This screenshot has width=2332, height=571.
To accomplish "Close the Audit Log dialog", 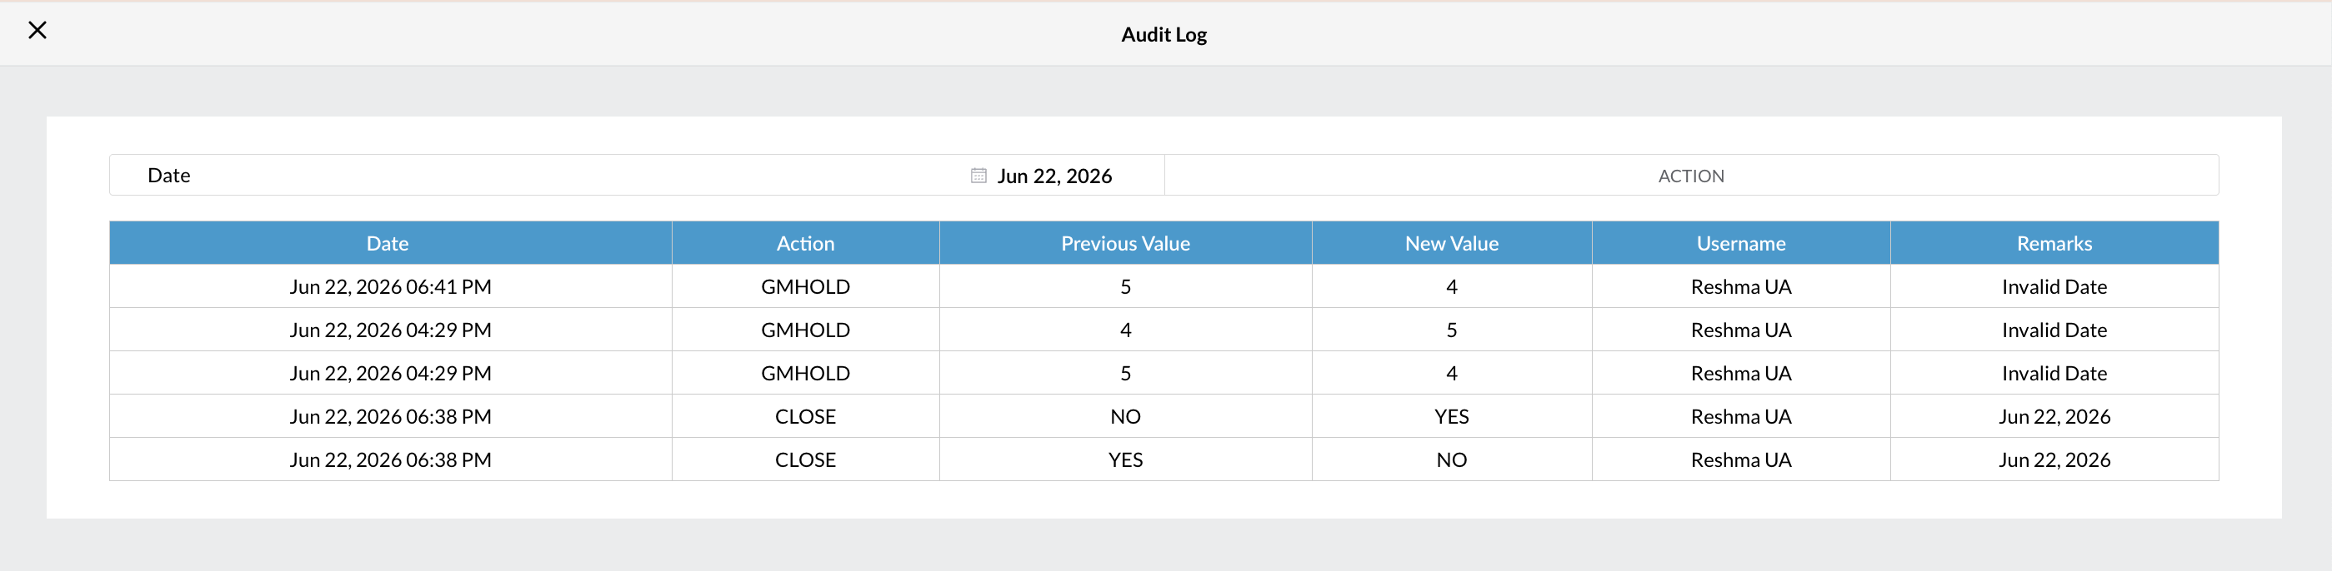I will click(x=38, y=31).
